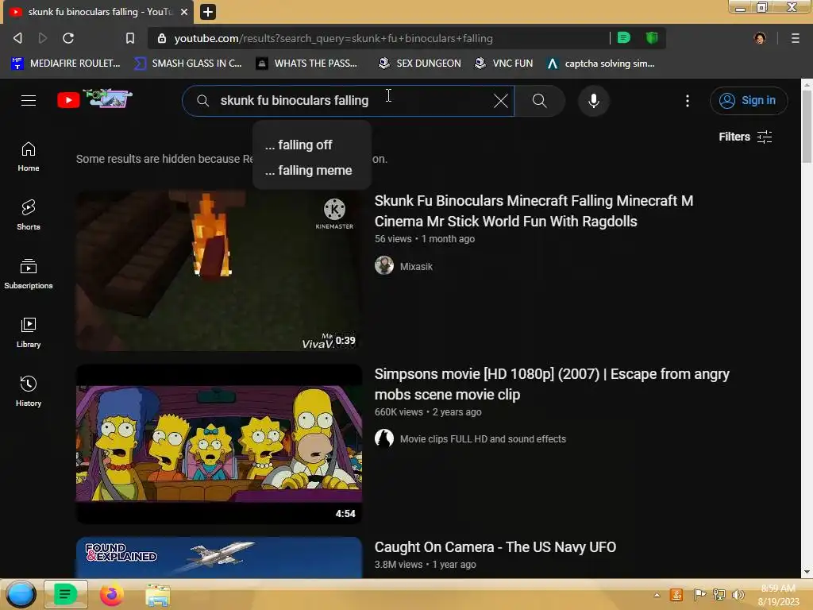Viewport: 813px width, 610px height.
Task: Visit the Mixasik channel name
Action: click(x=416, y=266)
